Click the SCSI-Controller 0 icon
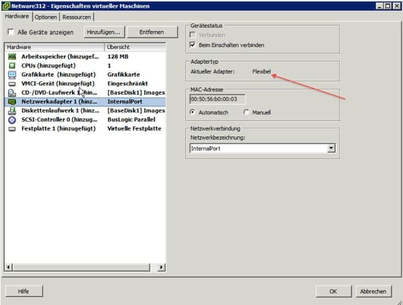Image resolution: width=403 pixels, height=305 pixels. pos(12,120)
